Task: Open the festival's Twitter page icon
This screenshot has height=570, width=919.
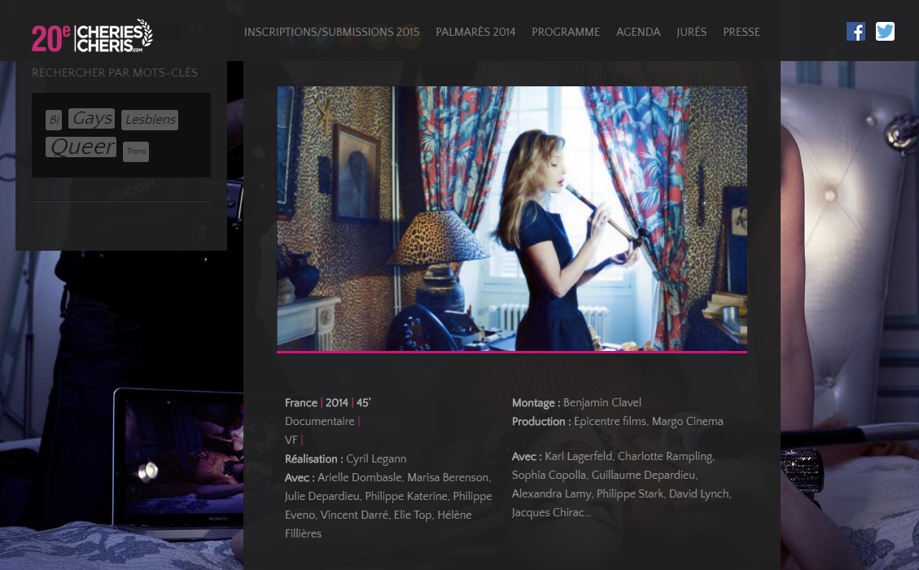Action: (885, 32)
